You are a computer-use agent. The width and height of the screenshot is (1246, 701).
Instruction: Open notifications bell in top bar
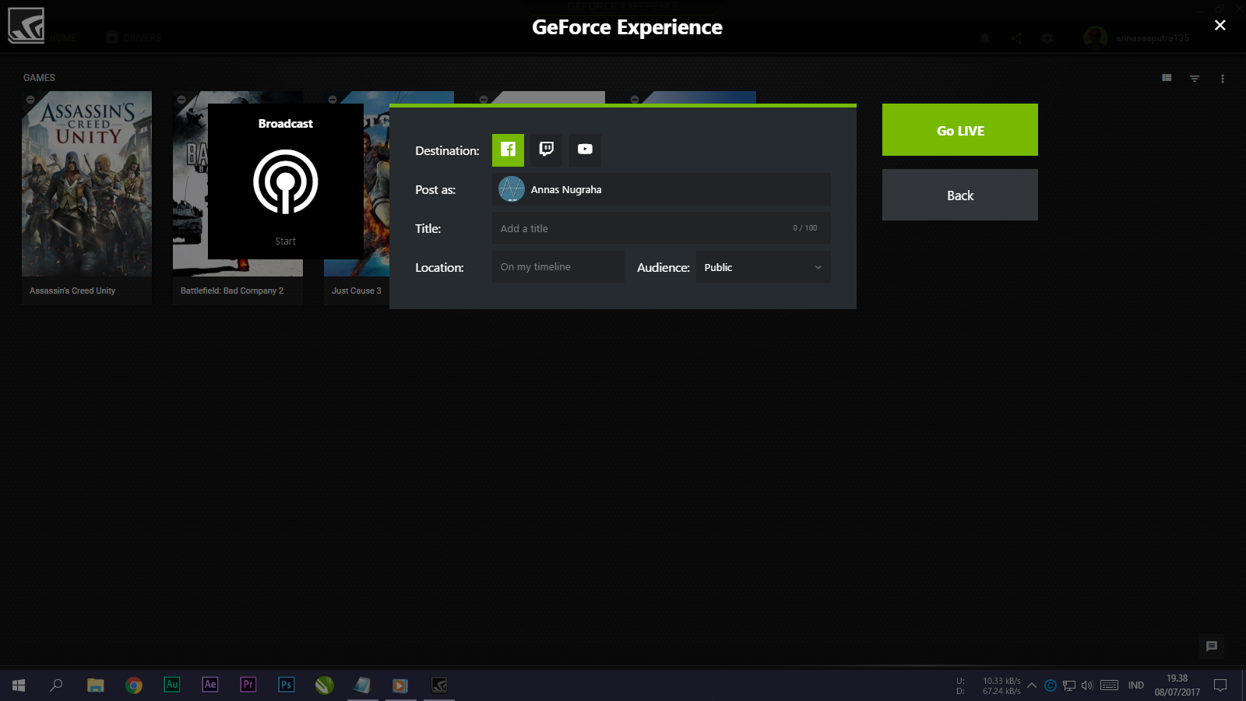[985, 37]
